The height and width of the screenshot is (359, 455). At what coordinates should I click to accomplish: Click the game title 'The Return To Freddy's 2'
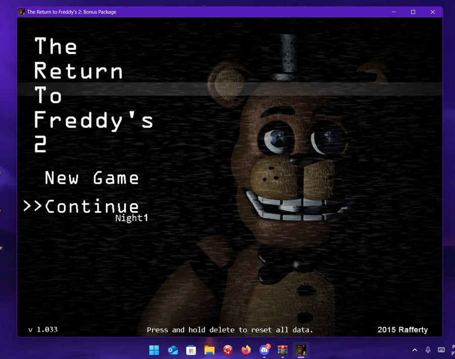94,95
